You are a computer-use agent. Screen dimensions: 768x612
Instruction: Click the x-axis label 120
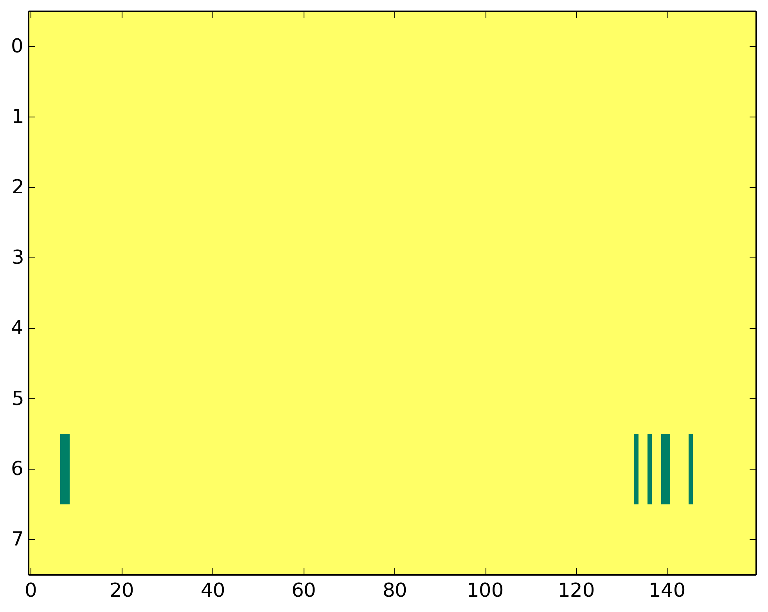click(x=576, y=591)
